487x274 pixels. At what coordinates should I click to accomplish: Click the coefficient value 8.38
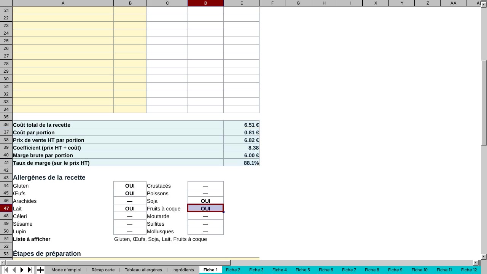(241, 148)
